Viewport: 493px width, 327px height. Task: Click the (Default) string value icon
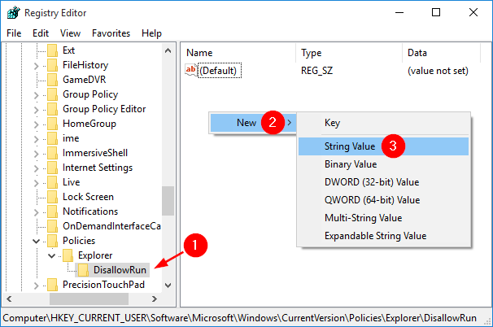[192, 71]
